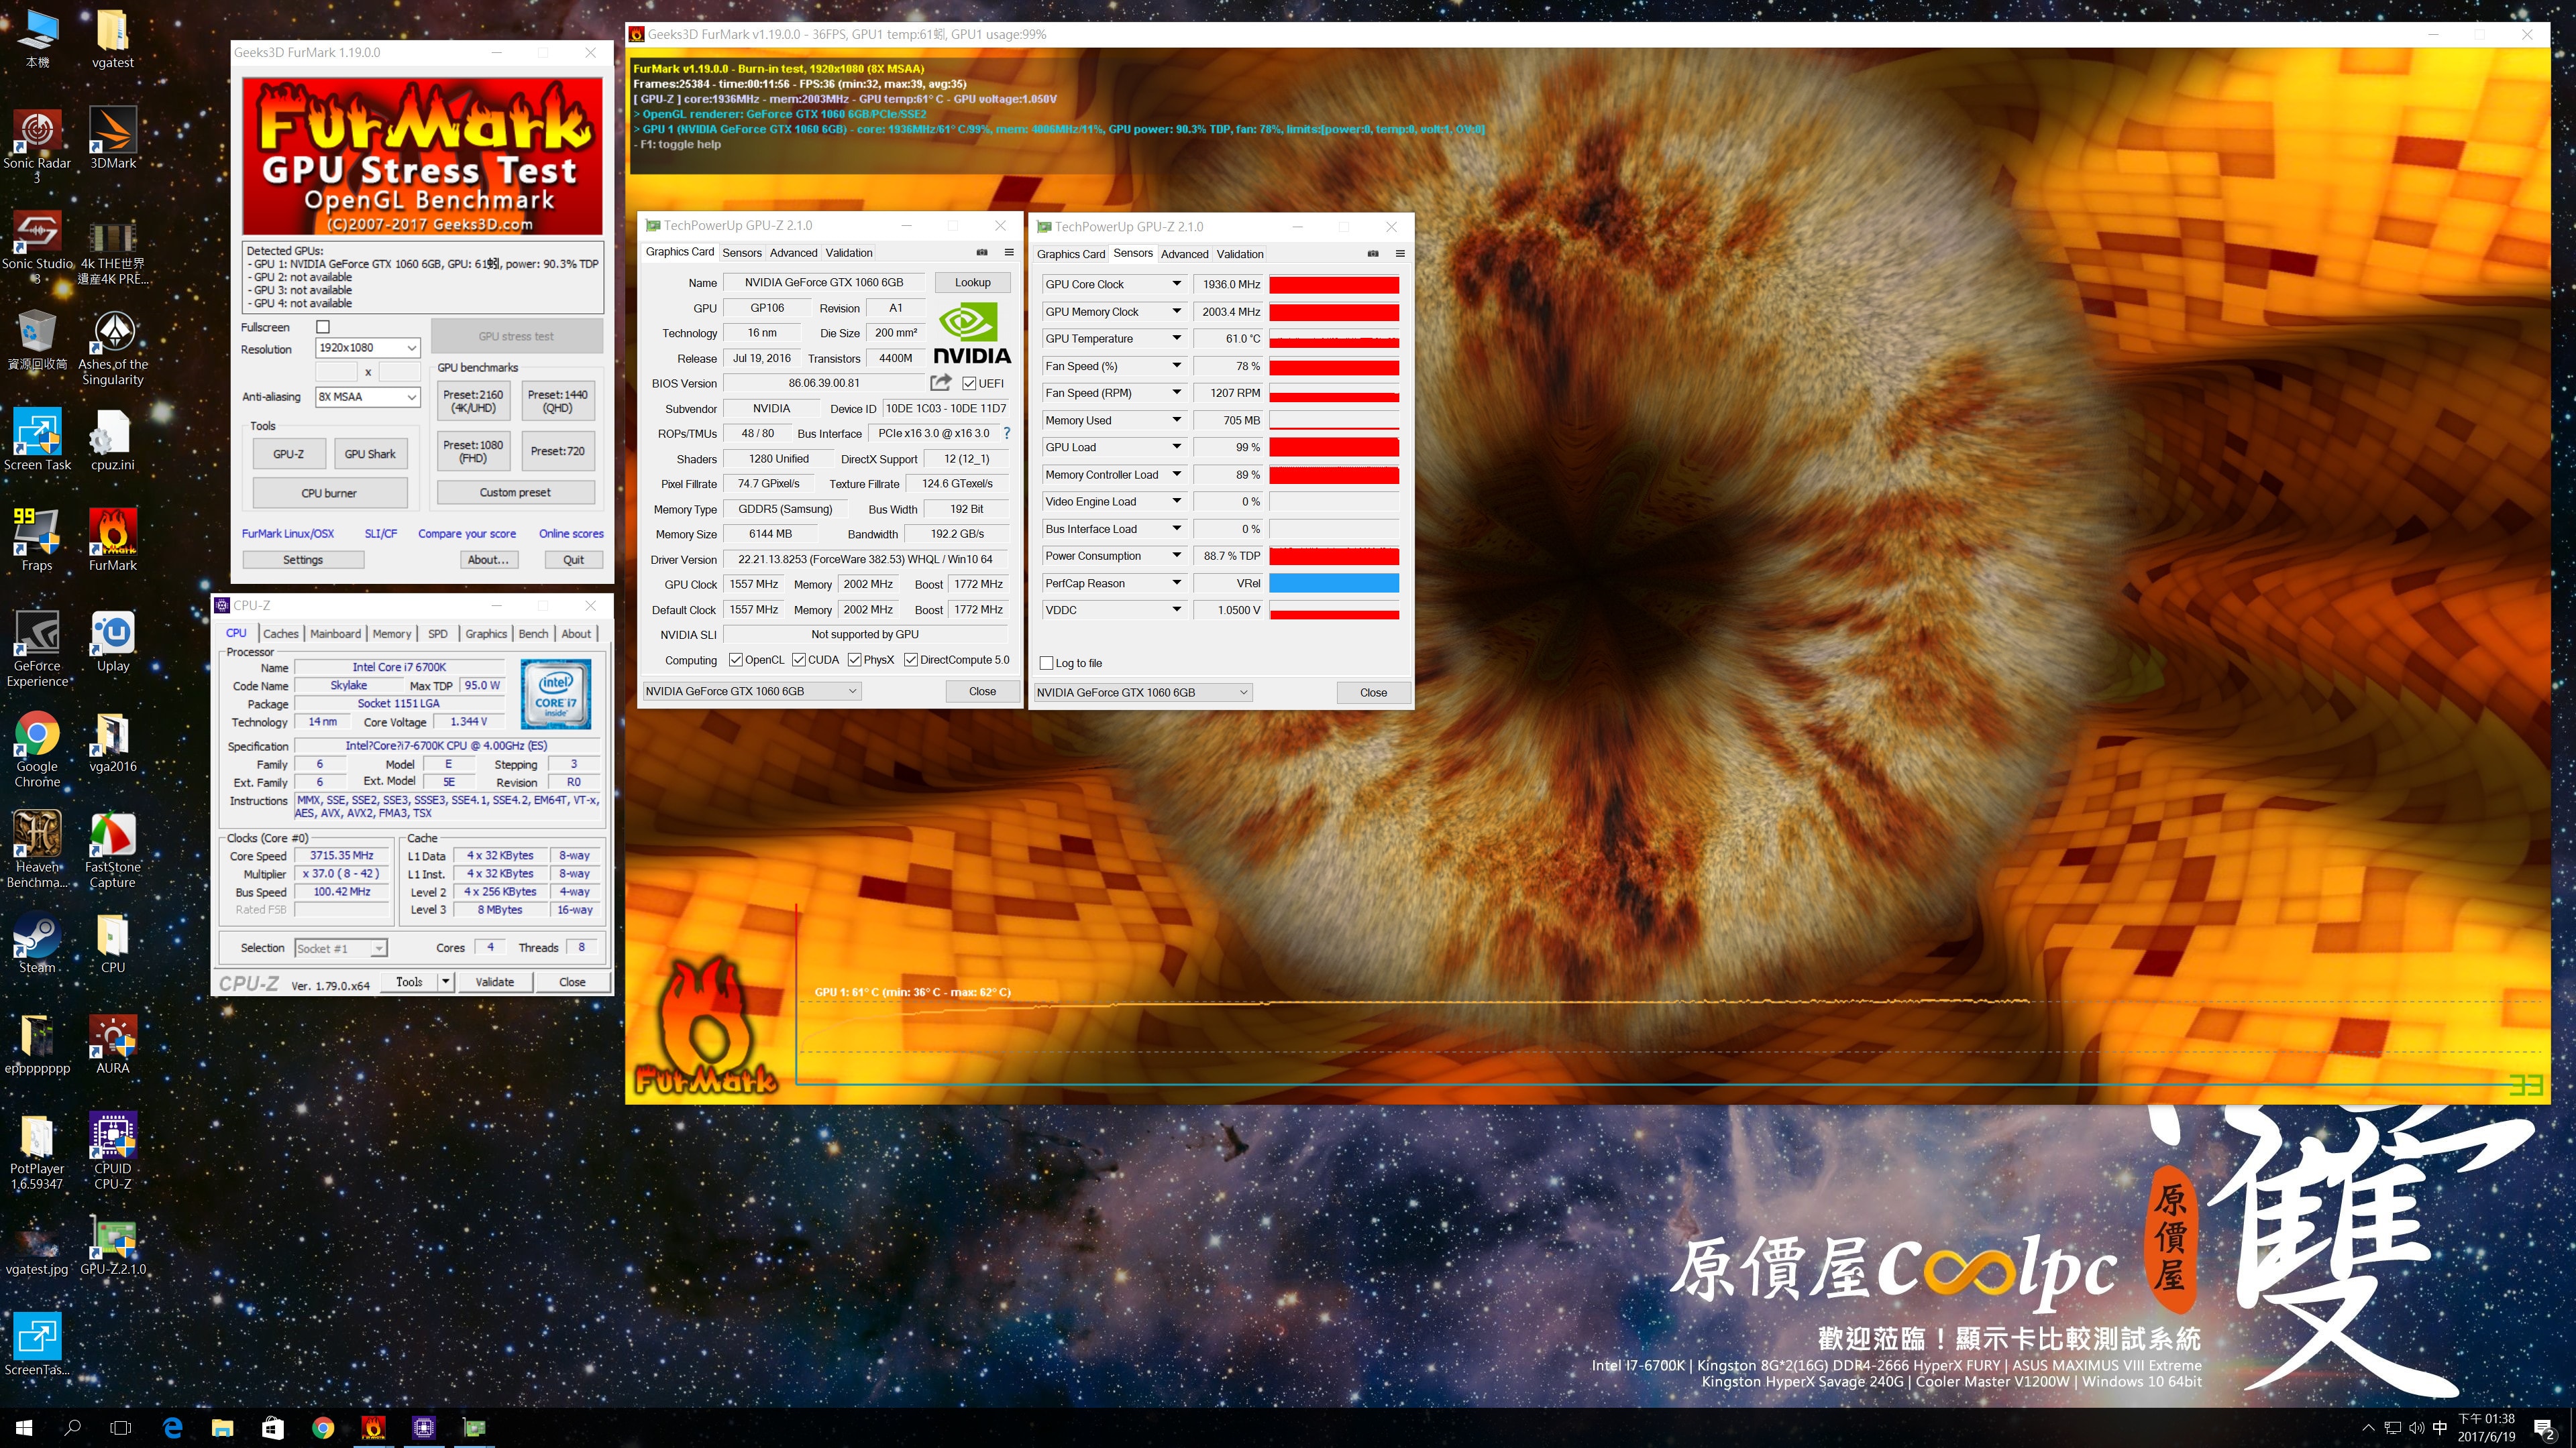Click the custom resolution width field
The image size is (2576, 1448).
coord(336,372)
